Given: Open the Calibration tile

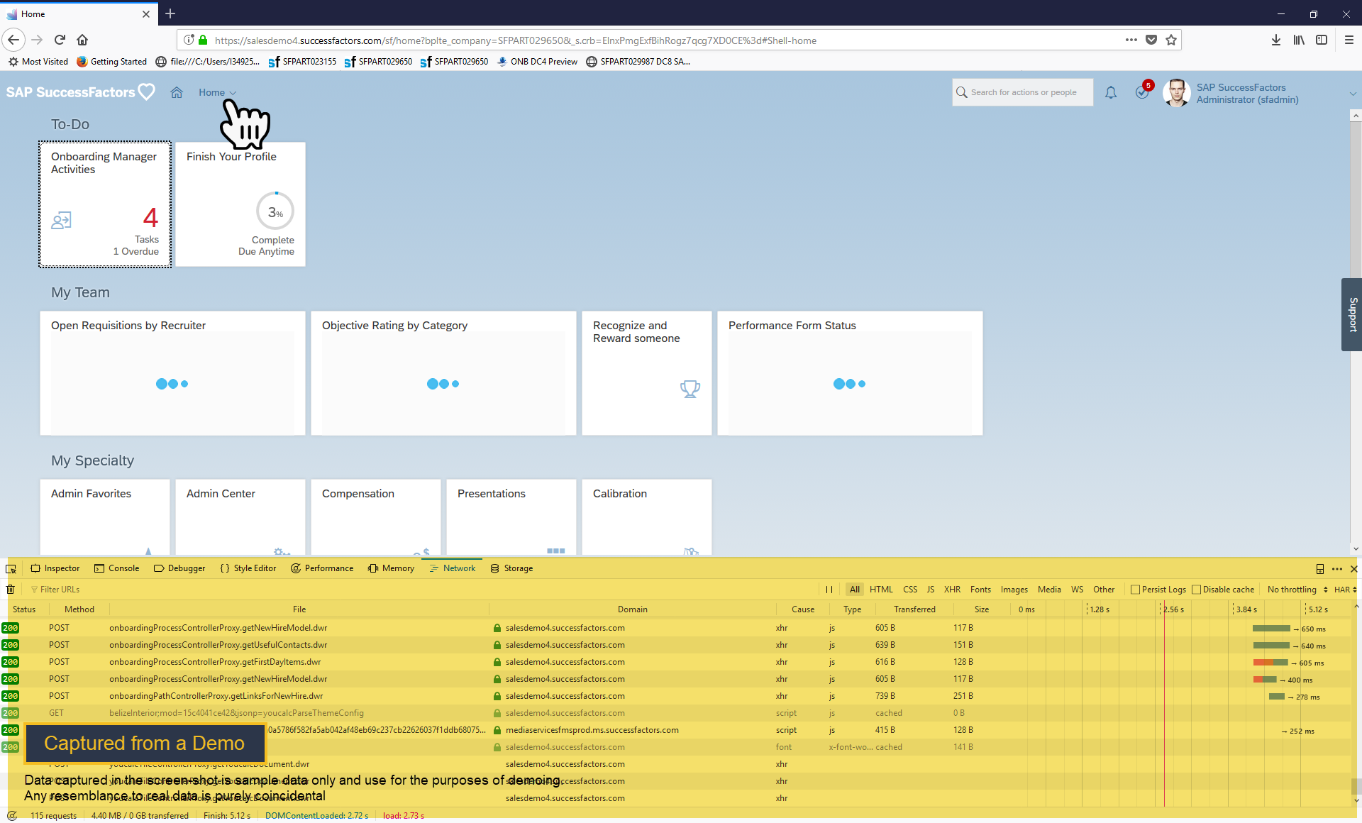Looking at the screenshot, I should [x=647, y=517].
